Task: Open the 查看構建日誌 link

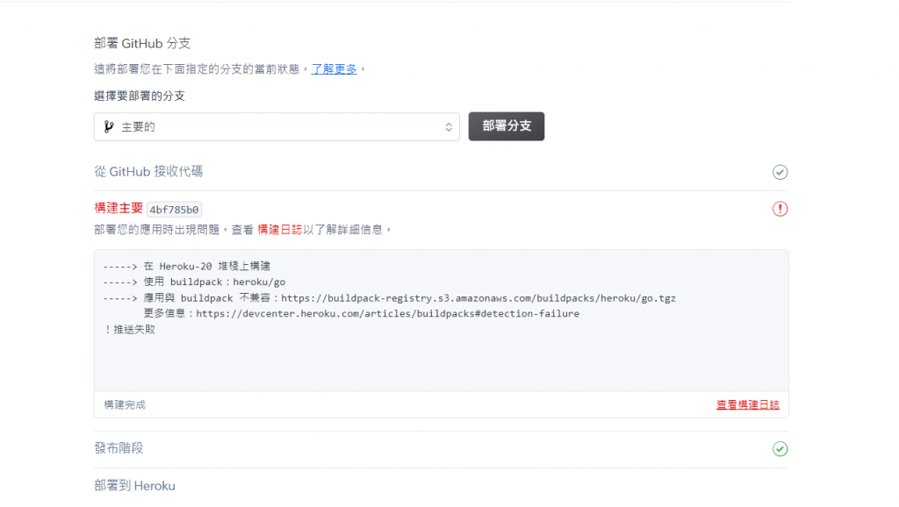Action: (748, 405)
